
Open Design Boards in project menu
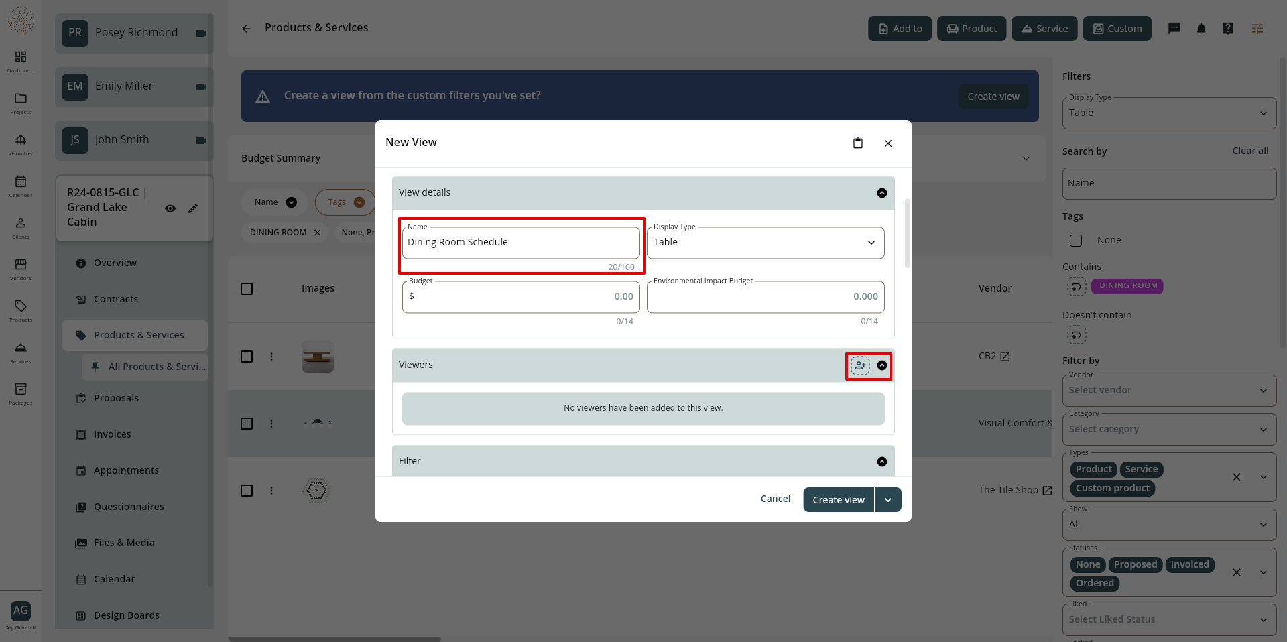pos(127,615)
